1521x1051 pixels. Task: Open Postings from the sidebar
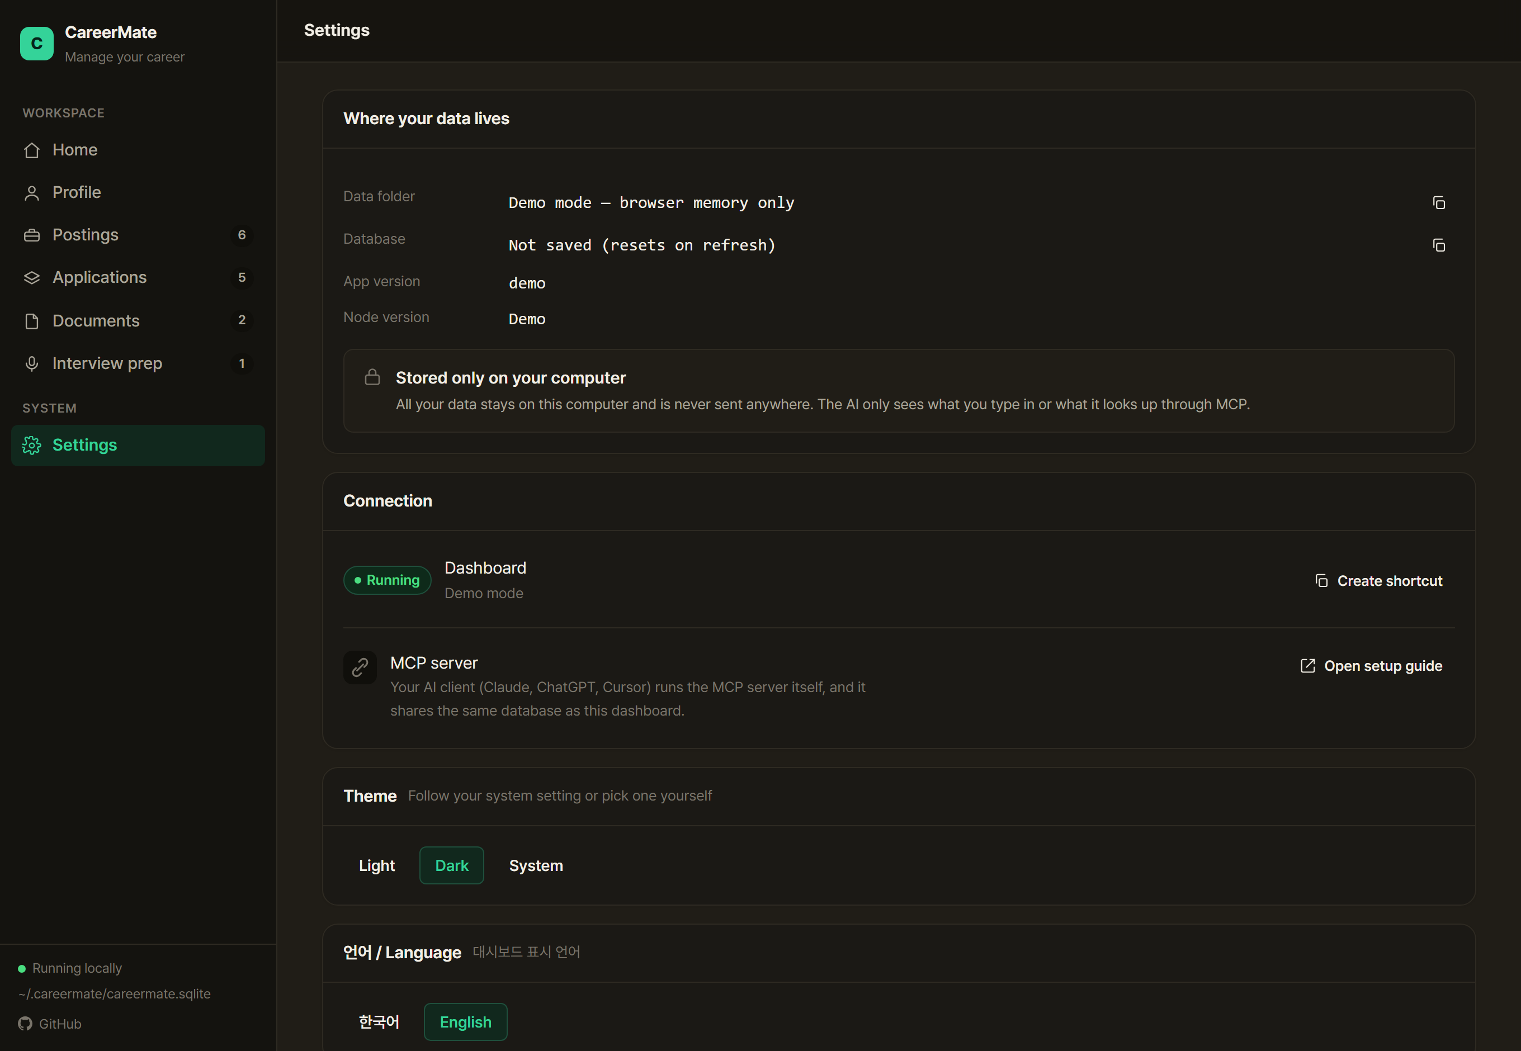(138, 235)
